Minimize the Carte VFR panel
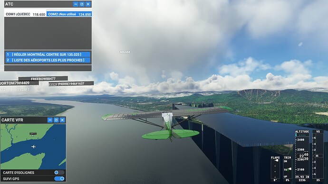This screenshot has width=328, height=184. pyautogui.click(x=50, y=120)
